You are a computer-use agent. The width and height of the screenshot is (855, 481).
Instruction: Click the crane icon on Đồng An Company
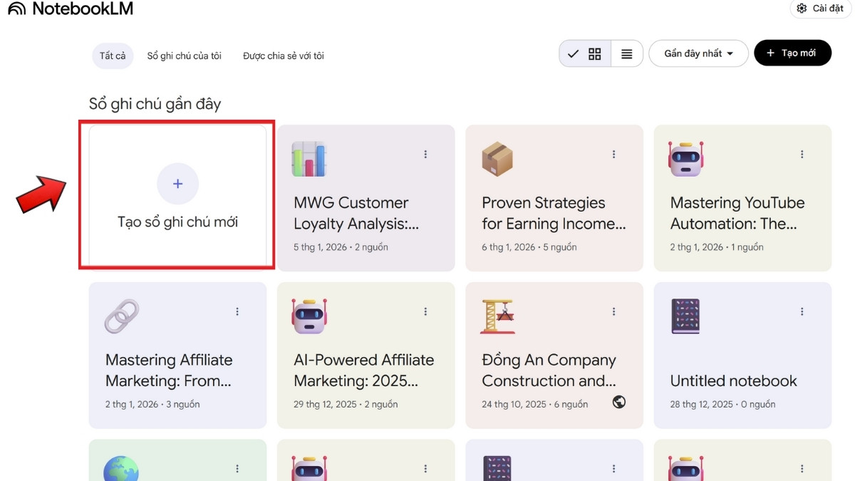(497, 316)
